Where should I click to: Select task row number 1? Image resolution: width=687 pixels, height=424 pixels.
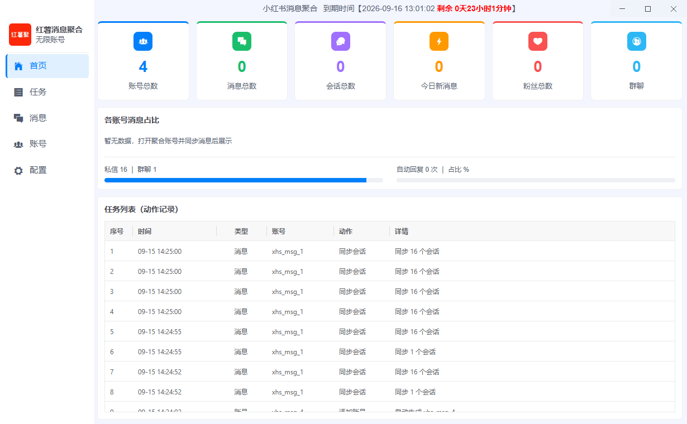coord(390,251)
